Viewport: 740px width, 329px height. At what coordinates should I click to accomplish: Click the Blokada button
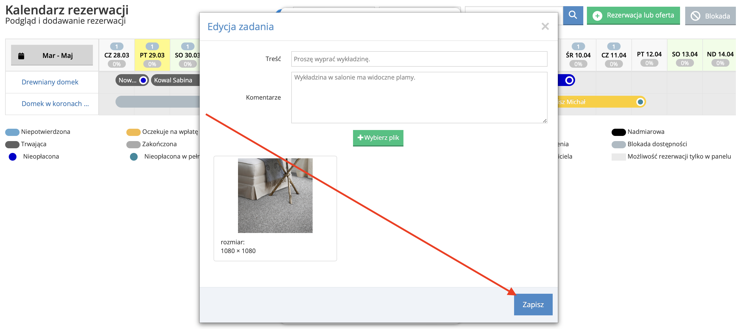[x=710, y=16]
